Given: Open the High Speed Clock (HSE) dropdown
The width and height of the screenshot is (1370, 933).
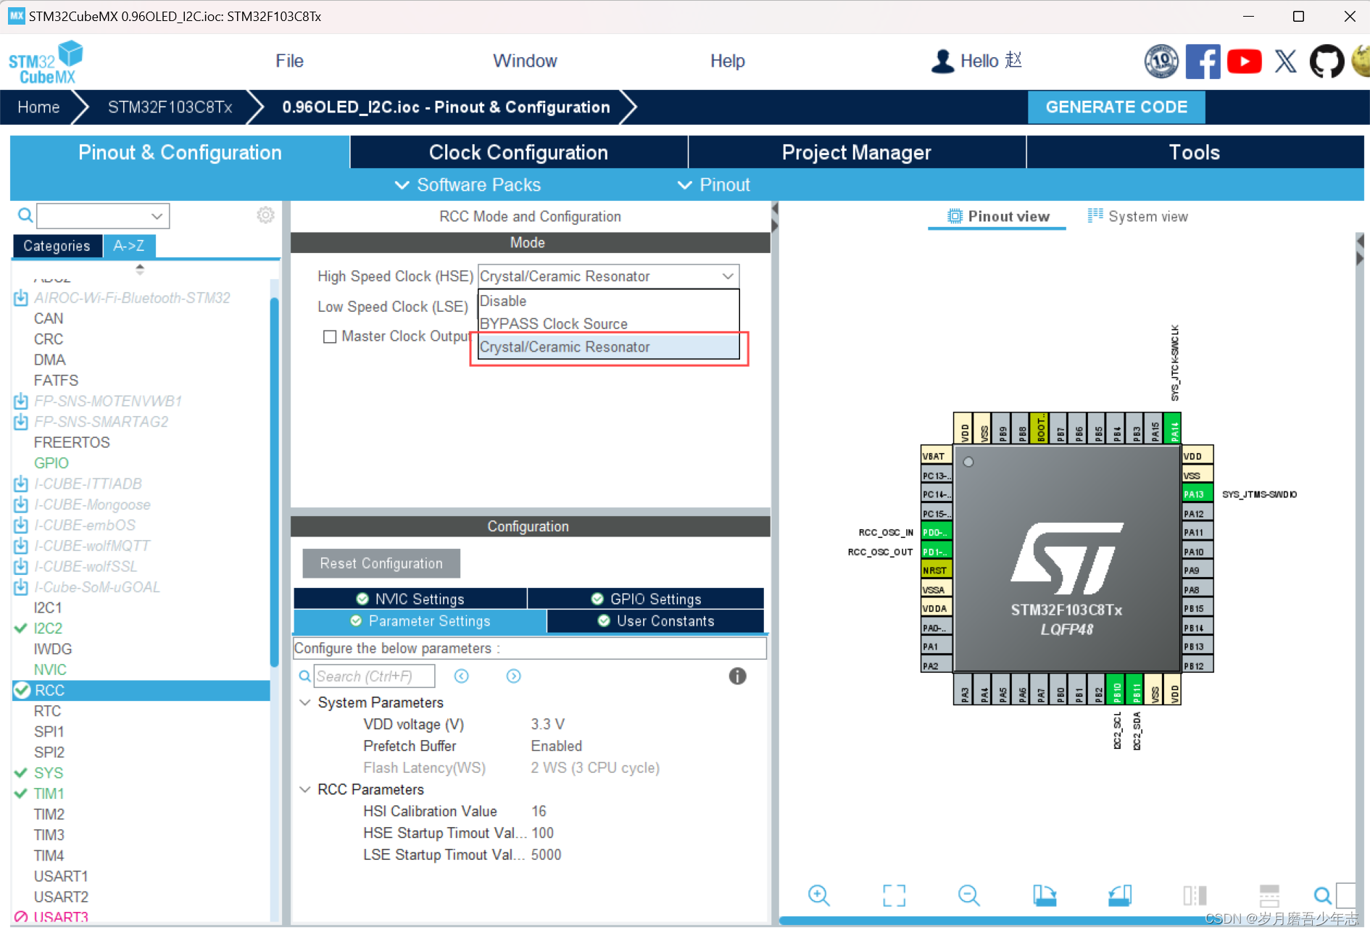Looking at the screenshot, I should [608, 276].
